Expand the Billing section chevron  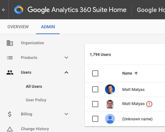(x=66, y=114)
